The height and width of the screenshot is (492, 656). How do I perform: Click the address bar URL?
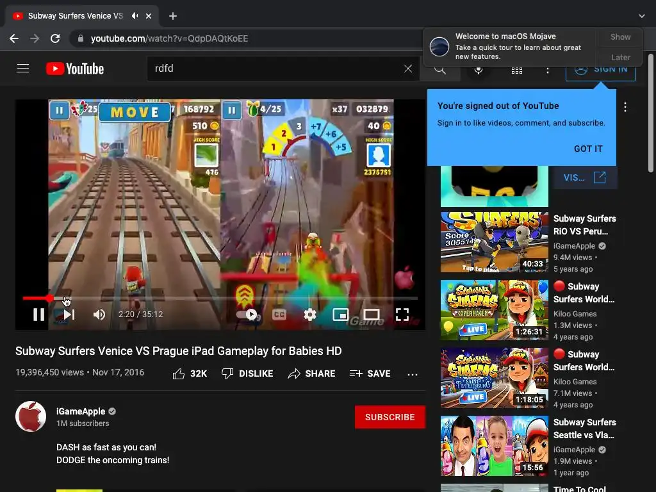tap(169, 38)
